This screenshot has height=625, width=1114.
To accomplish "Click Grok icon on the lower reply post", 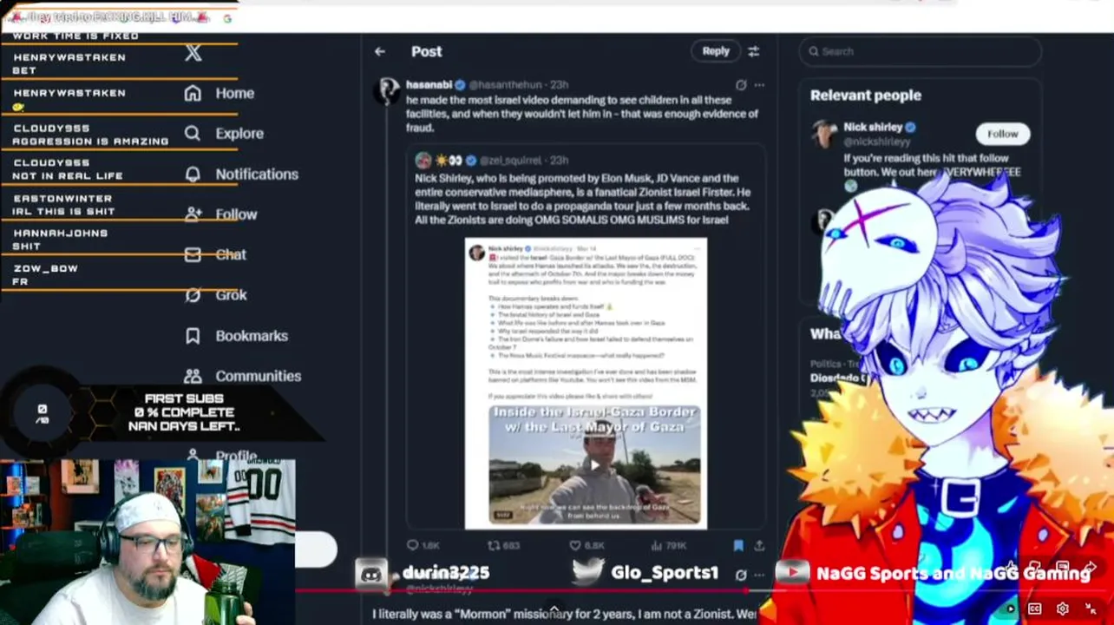I will tap(741, 575).
